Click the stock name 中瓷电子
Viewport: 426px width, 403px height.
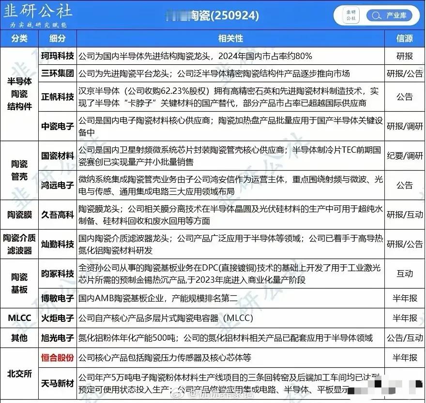click(57, 126)
